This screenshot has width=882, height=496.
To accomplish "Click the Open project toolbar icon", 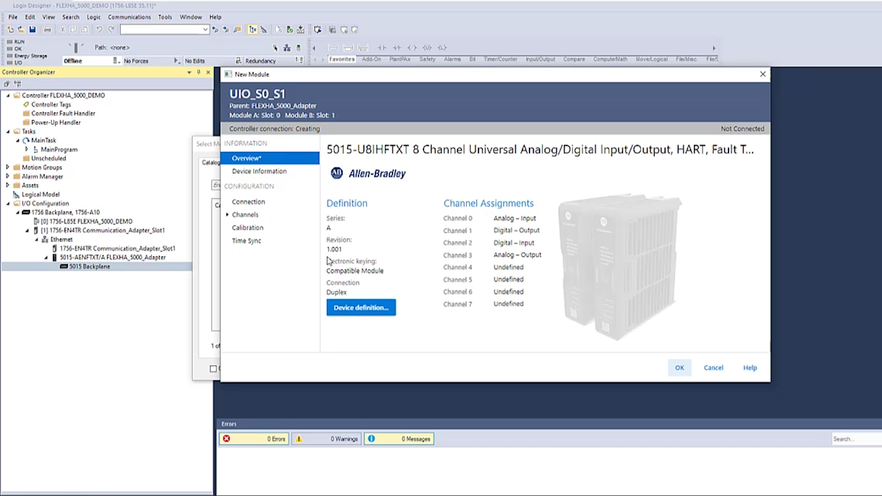I will [21, 29].
